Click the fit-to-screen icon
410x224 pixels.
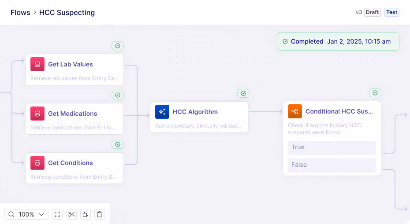[57, 214]
